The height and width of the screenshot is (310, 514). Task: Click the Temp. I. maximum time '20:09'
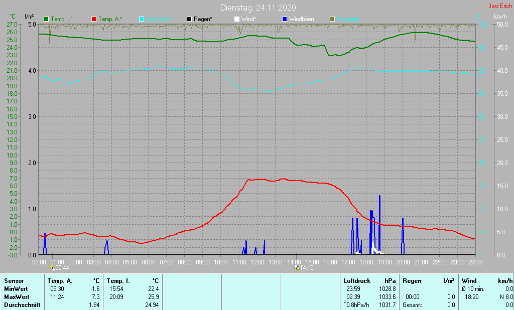tap(116, 297)
